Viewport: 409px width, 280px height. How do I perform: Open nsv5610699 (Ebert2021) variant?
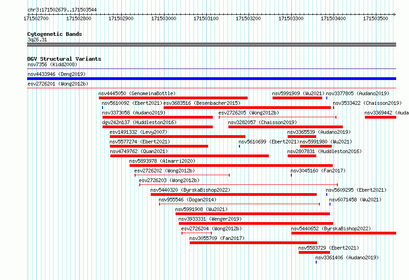269,142
